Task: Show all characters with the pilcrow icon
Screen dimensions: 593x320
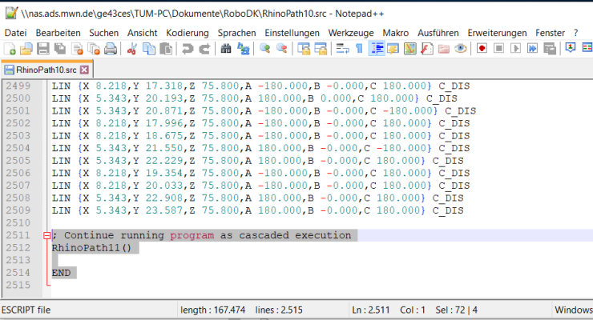Action: (x=359, y=49)
